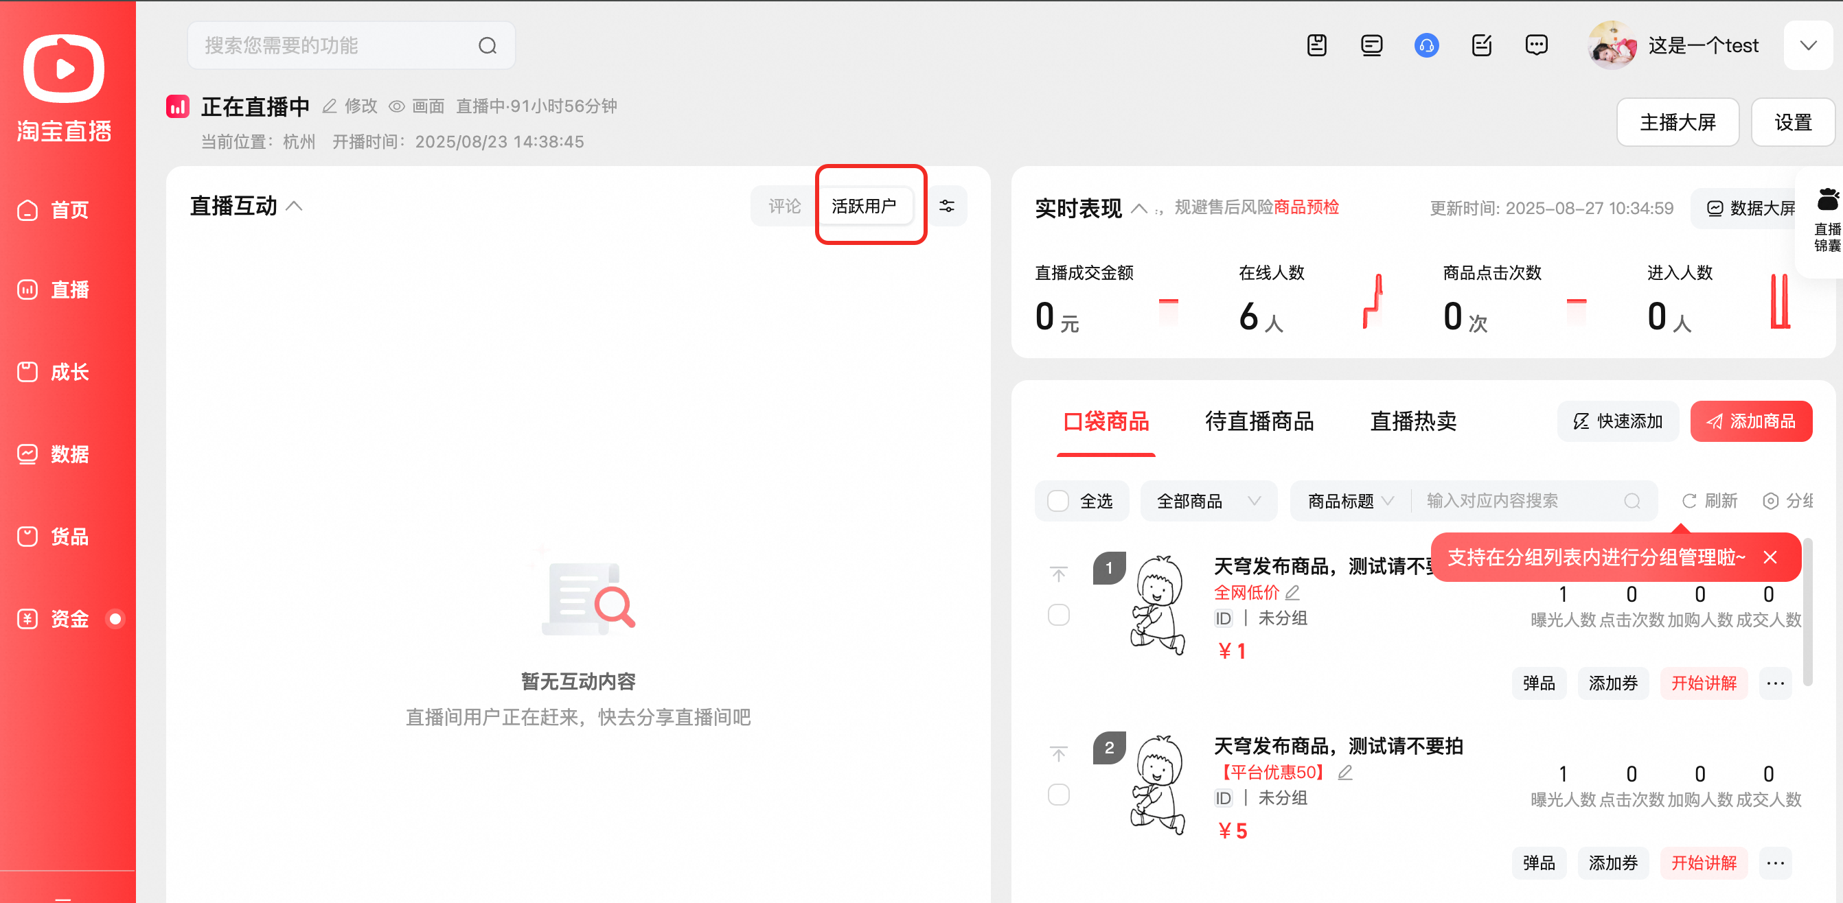
Task: Switch to the 评论 tab
Action: 785,207
